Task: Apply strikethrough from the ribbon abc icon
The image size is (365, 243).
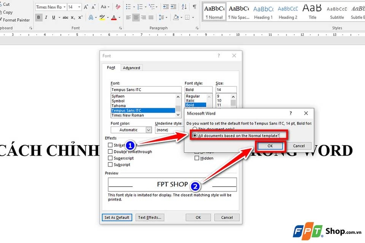Action: (x=65, y=17)
